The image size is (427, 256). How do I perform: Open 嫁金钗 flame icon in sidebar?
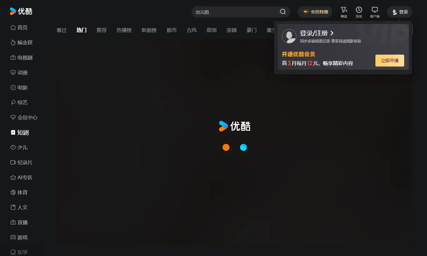[x=13, y=42]
